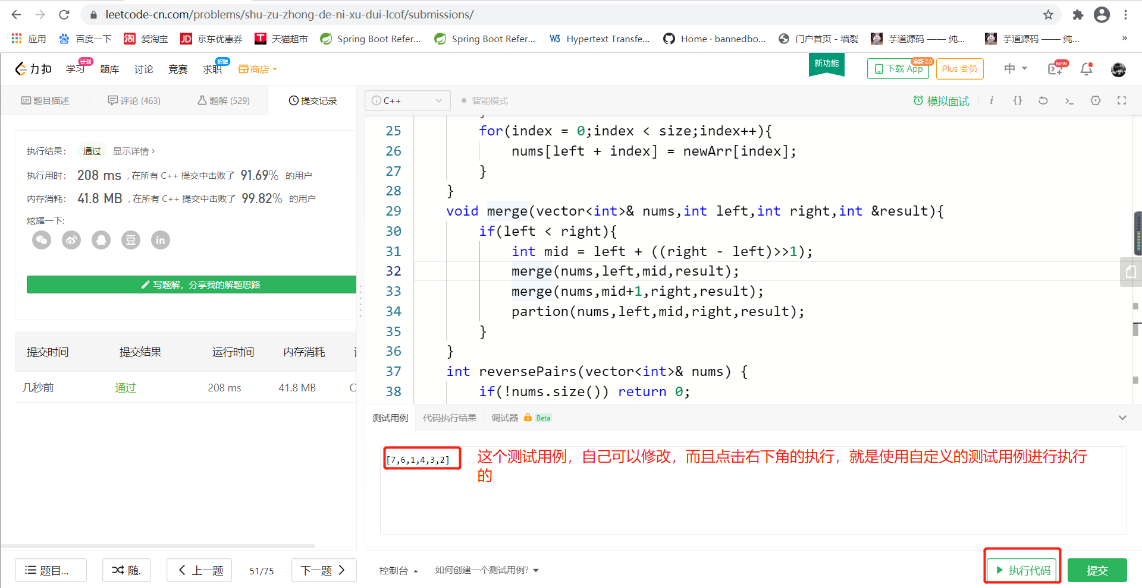Open the C++ language dropdown
1142x588 pixels.
click(x=407, y=100)
